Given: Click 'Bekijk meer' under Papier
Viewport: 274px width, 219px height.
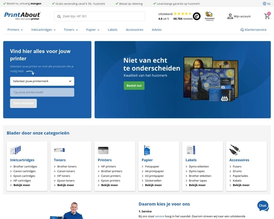Looking at the screenshot, I should pyautogui.click(x=153, y=185).
